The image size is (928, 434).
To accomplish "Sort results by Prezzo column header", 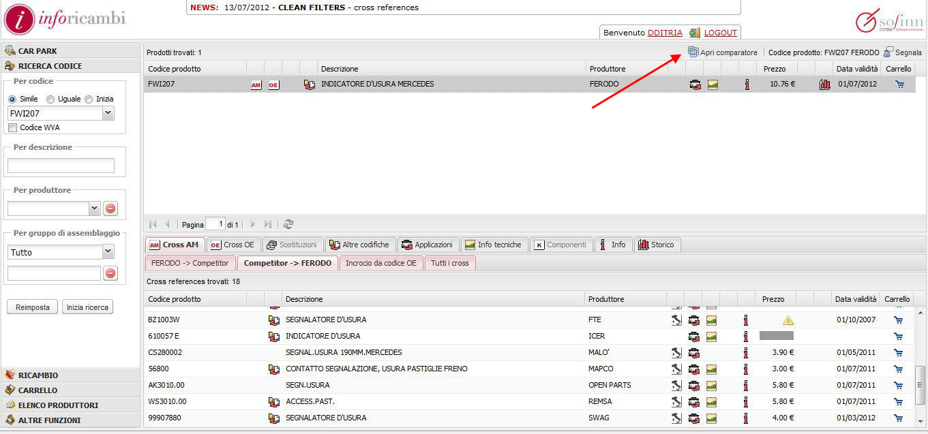I will (x=775, y=69).
